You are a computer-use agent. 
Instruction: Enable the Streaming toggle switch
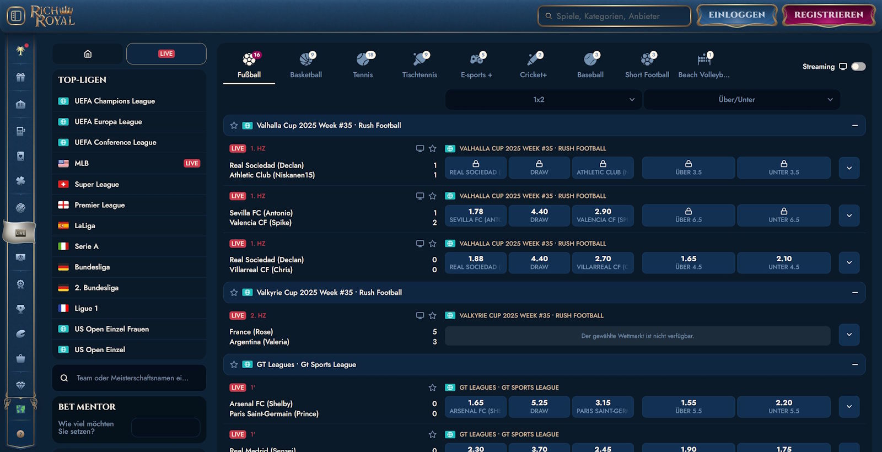point(858,67)
